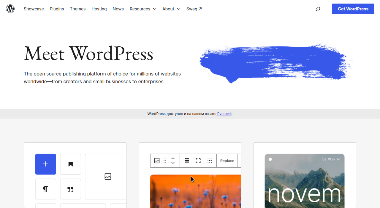
Task: Click the WordPress logo icon
Action: [10, 9]
